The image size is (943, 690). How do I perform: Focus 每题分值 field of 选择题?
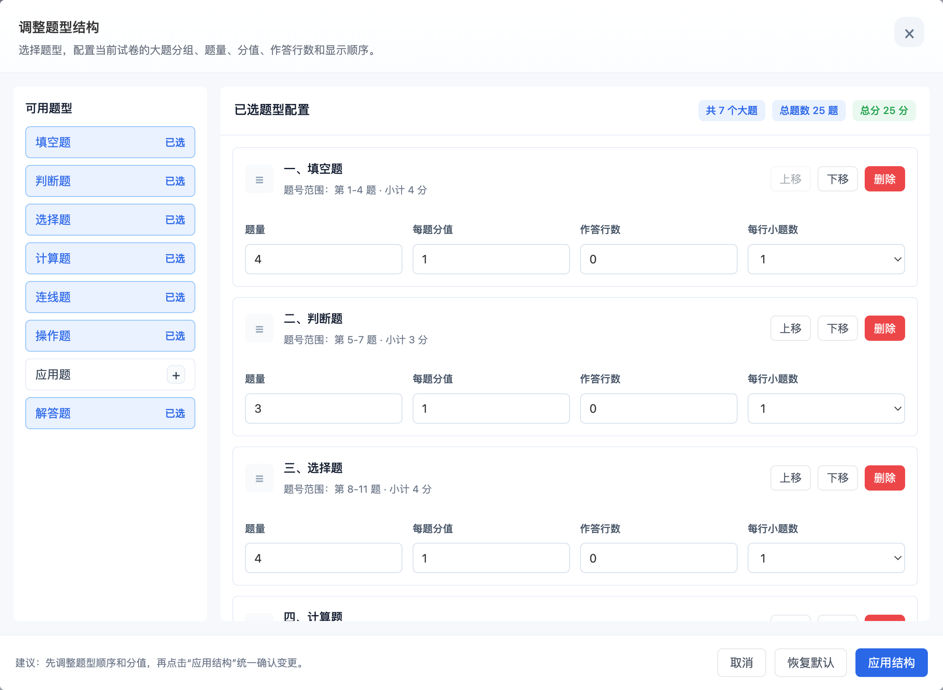[491, 558]
